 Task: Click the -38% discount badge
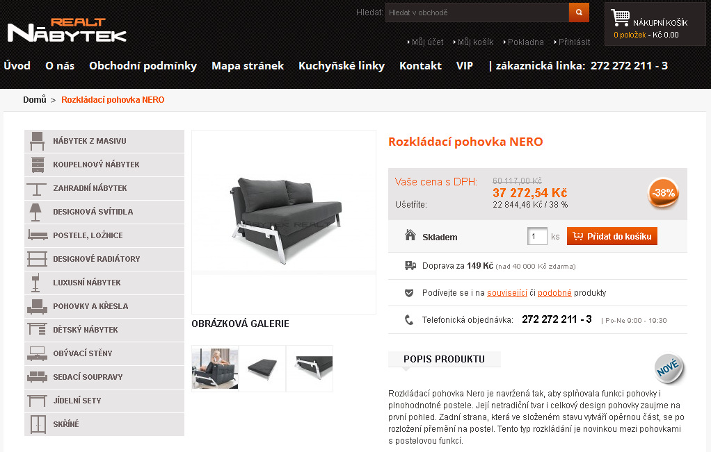(664, 193)
